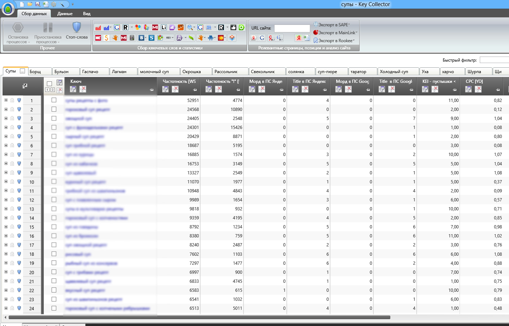The image size is (509, 326).
Task: Click the gift box icon in toolbar
Action: click(x=232, y=37)
